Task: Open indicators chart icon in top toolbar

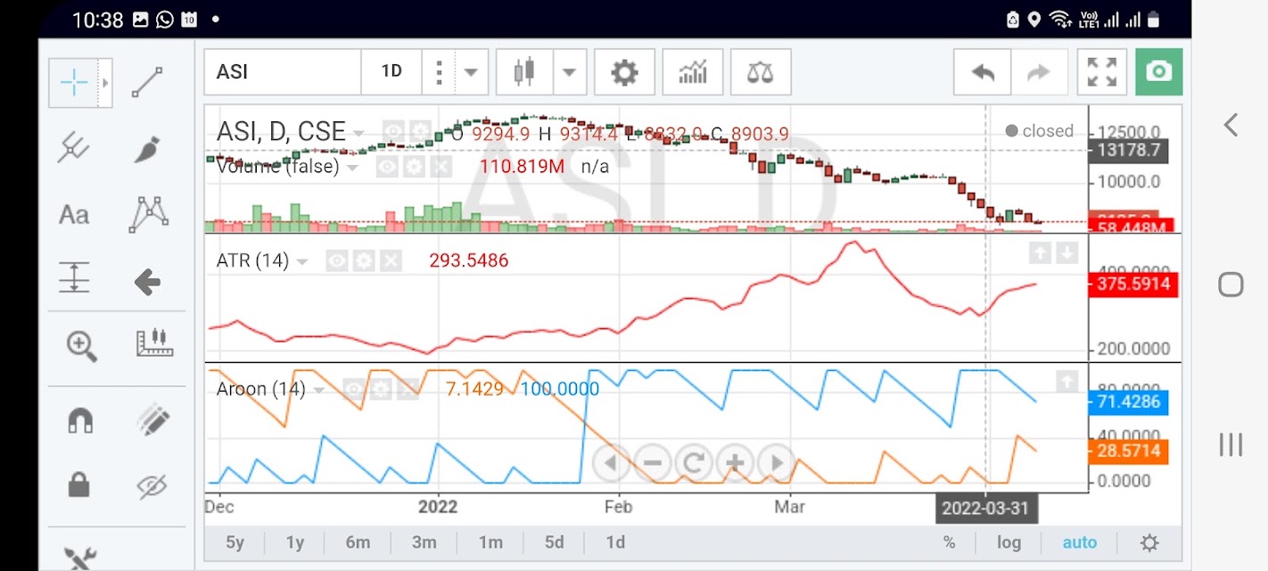Action: click(x=693, y=72)
